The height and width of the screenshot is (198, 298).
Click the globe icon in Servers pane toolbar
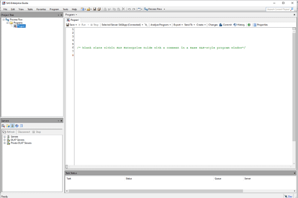17,126
